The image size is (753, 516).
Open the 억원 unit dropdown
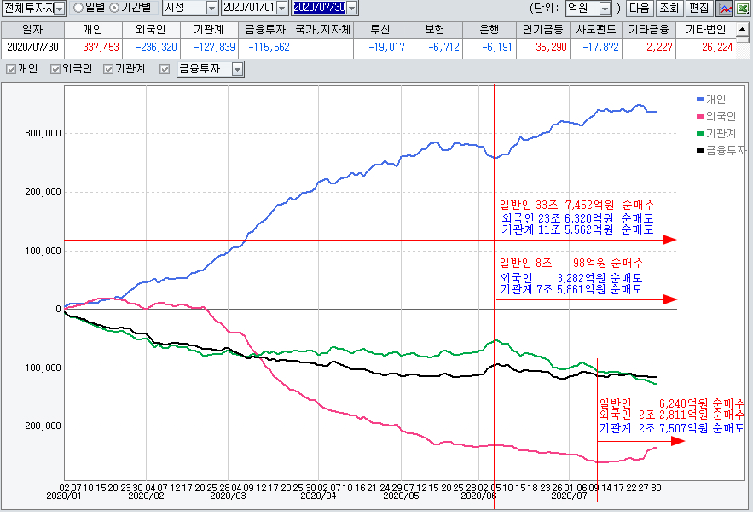pos(605,9)
